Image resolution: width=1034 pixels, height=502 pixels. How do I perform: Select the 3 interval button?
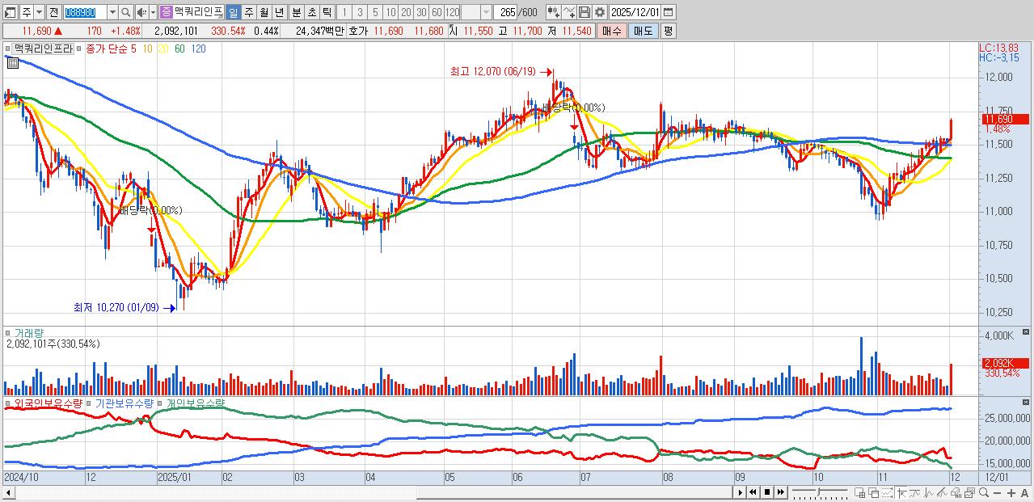point(359,12)
